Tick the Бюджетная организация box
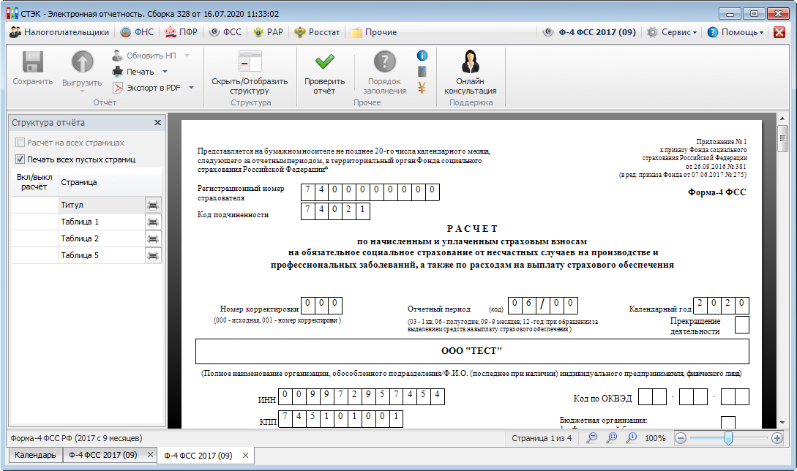The image size is (797, 471). coord(728,422)
